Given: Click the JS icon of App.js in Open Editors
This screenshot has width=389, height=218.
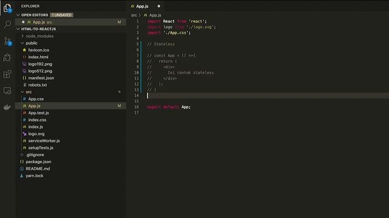Looking at the screenshot, I should pyautogui.click(x=29, y=22).
